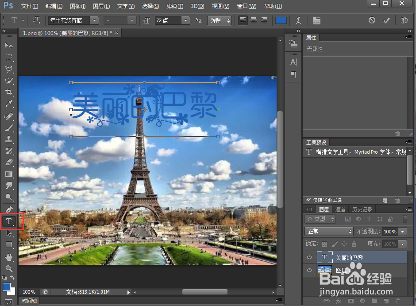Image resolution: width=416 pixels, height=306 pixels.
Task: Center the text alignment
Action: 254,20
